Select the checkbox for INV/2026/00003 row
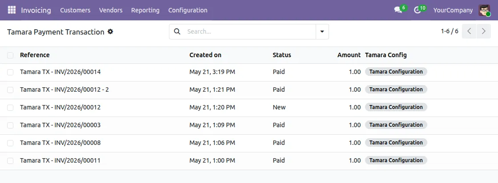Viewport: 498px width, 183px height. tap(10, 125)
